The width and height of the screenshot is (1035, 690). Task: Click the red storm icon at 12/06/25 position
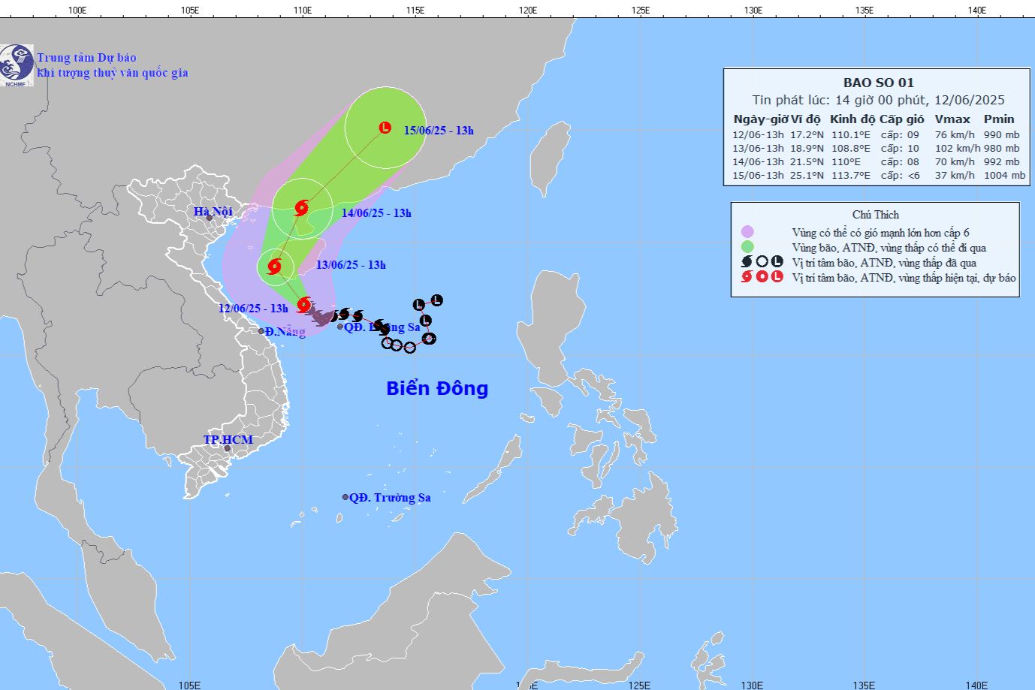pos(304,305)
